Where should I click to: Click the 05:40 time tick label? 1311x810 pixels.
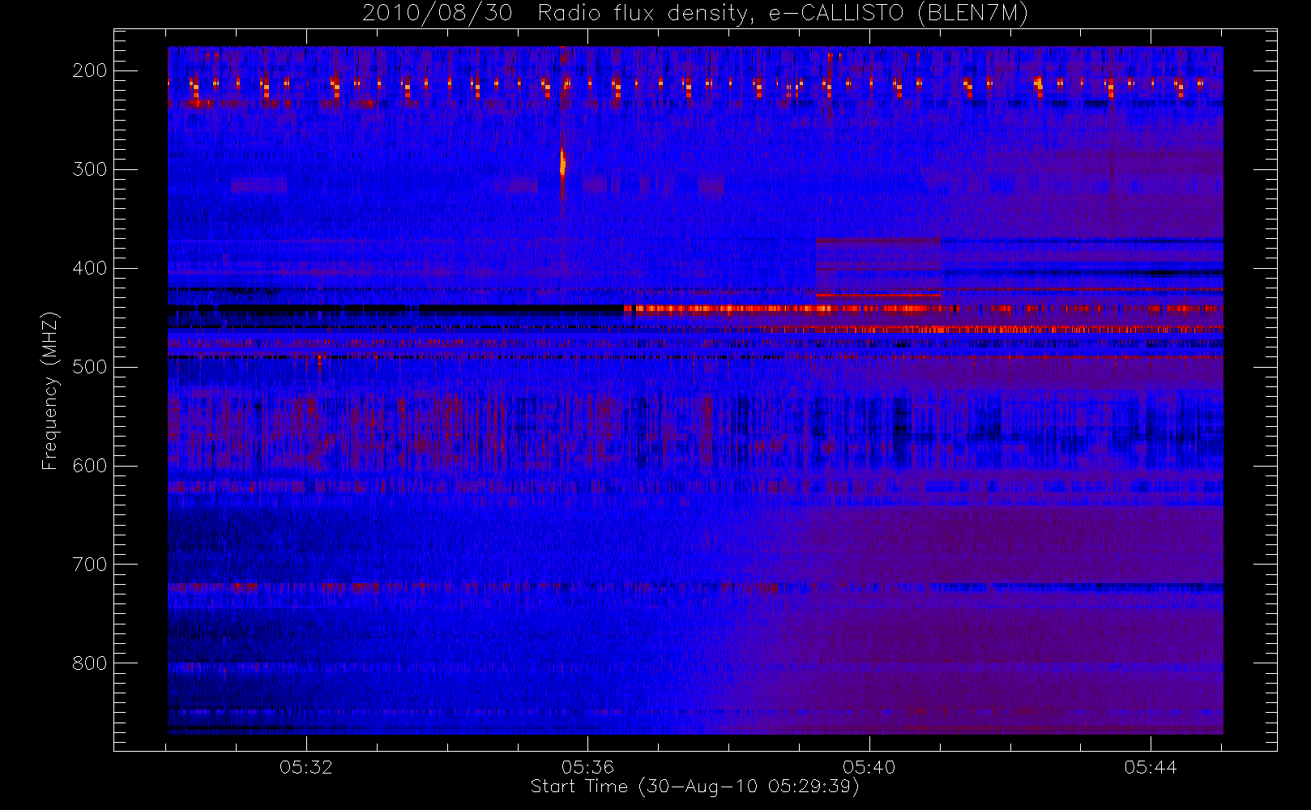click(869, 767)
